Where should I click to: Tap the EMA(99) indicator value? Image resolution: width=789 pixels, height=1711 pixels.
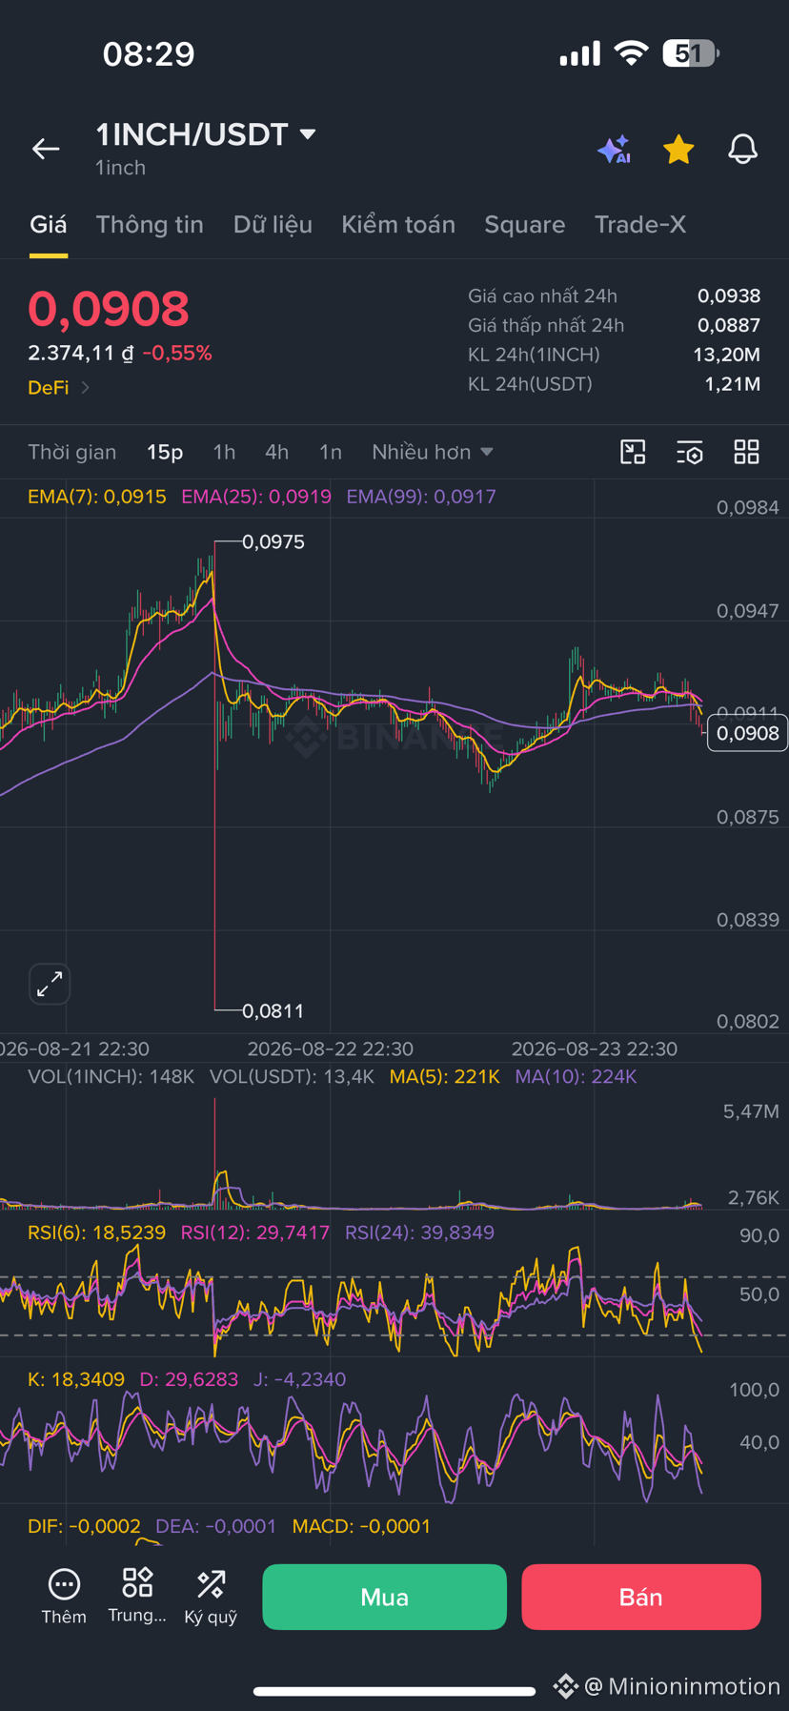[x=421, y=497]
